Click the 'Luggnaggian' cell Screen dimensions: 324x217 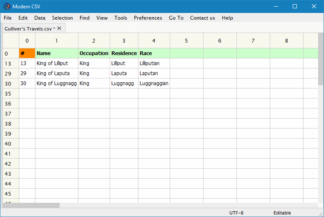point(154,83)
